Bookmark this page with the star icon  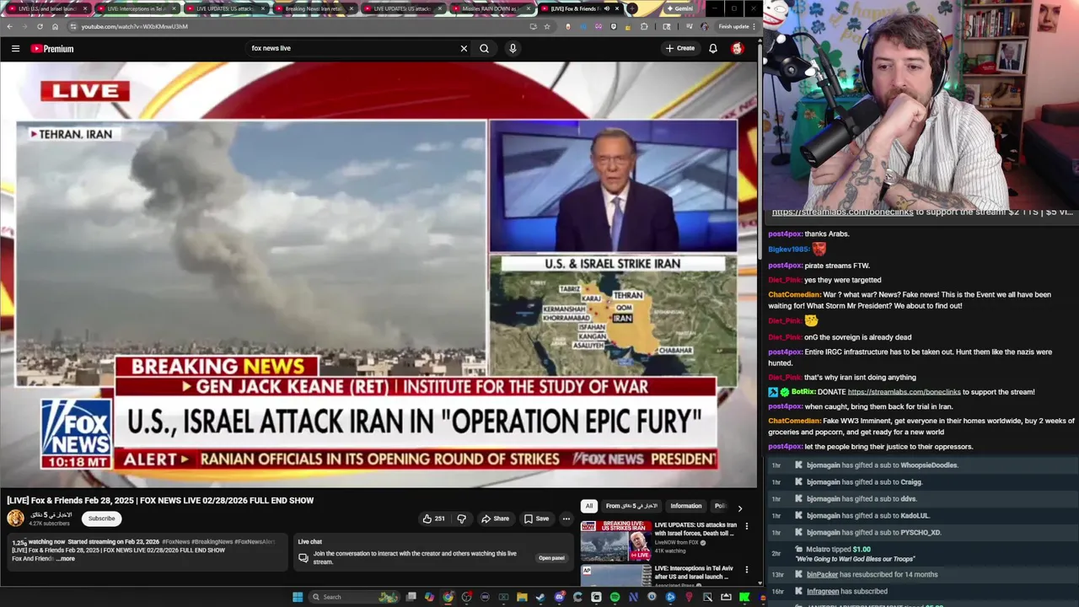[x=546, y=26]
